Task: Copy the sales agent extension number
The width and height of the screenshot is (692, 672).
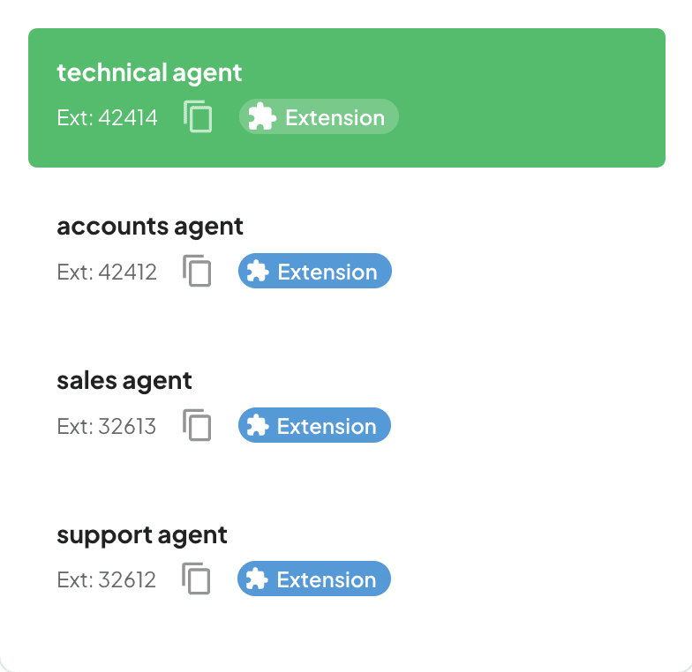Action: (x=198, y=426)
